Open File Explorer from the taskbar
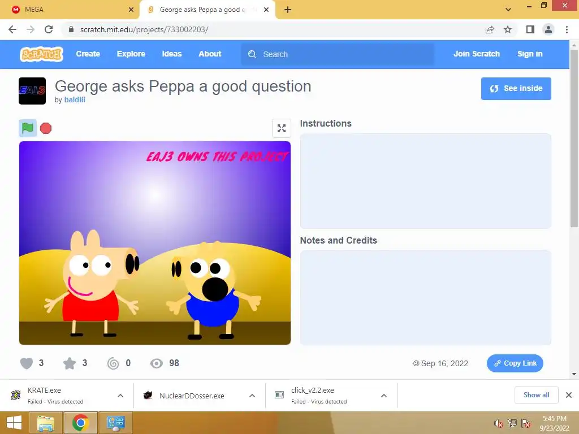579x434 pixels. (46, 423)
